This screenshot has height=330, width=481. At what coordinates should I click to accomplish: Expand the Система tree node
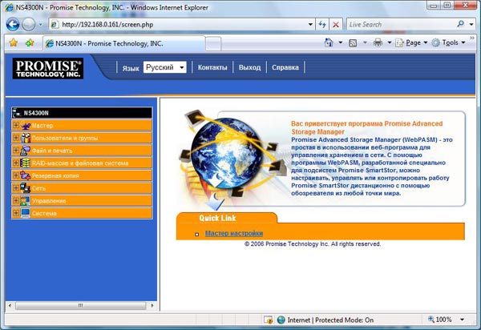(x=16, y=213)
